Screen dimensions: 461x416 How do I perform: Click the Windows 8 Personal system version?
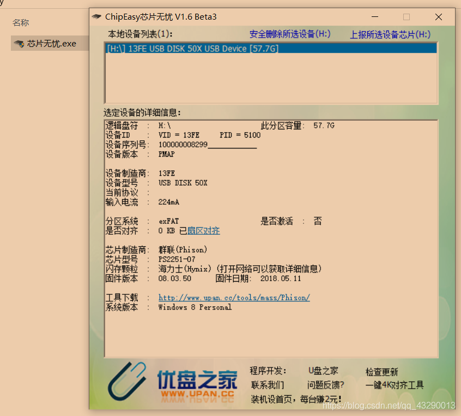[195, 307]
